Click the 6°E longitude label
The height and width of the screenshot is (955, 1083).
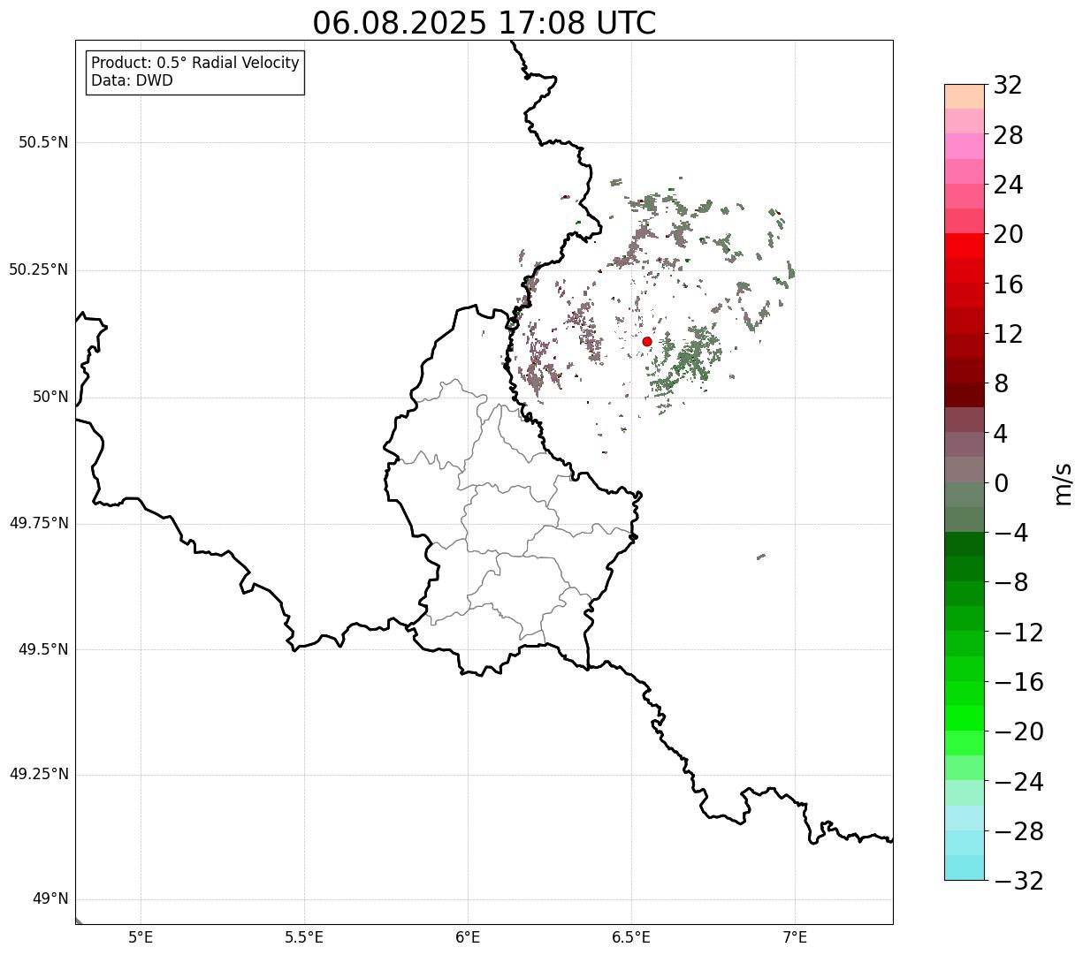(468, 937)
